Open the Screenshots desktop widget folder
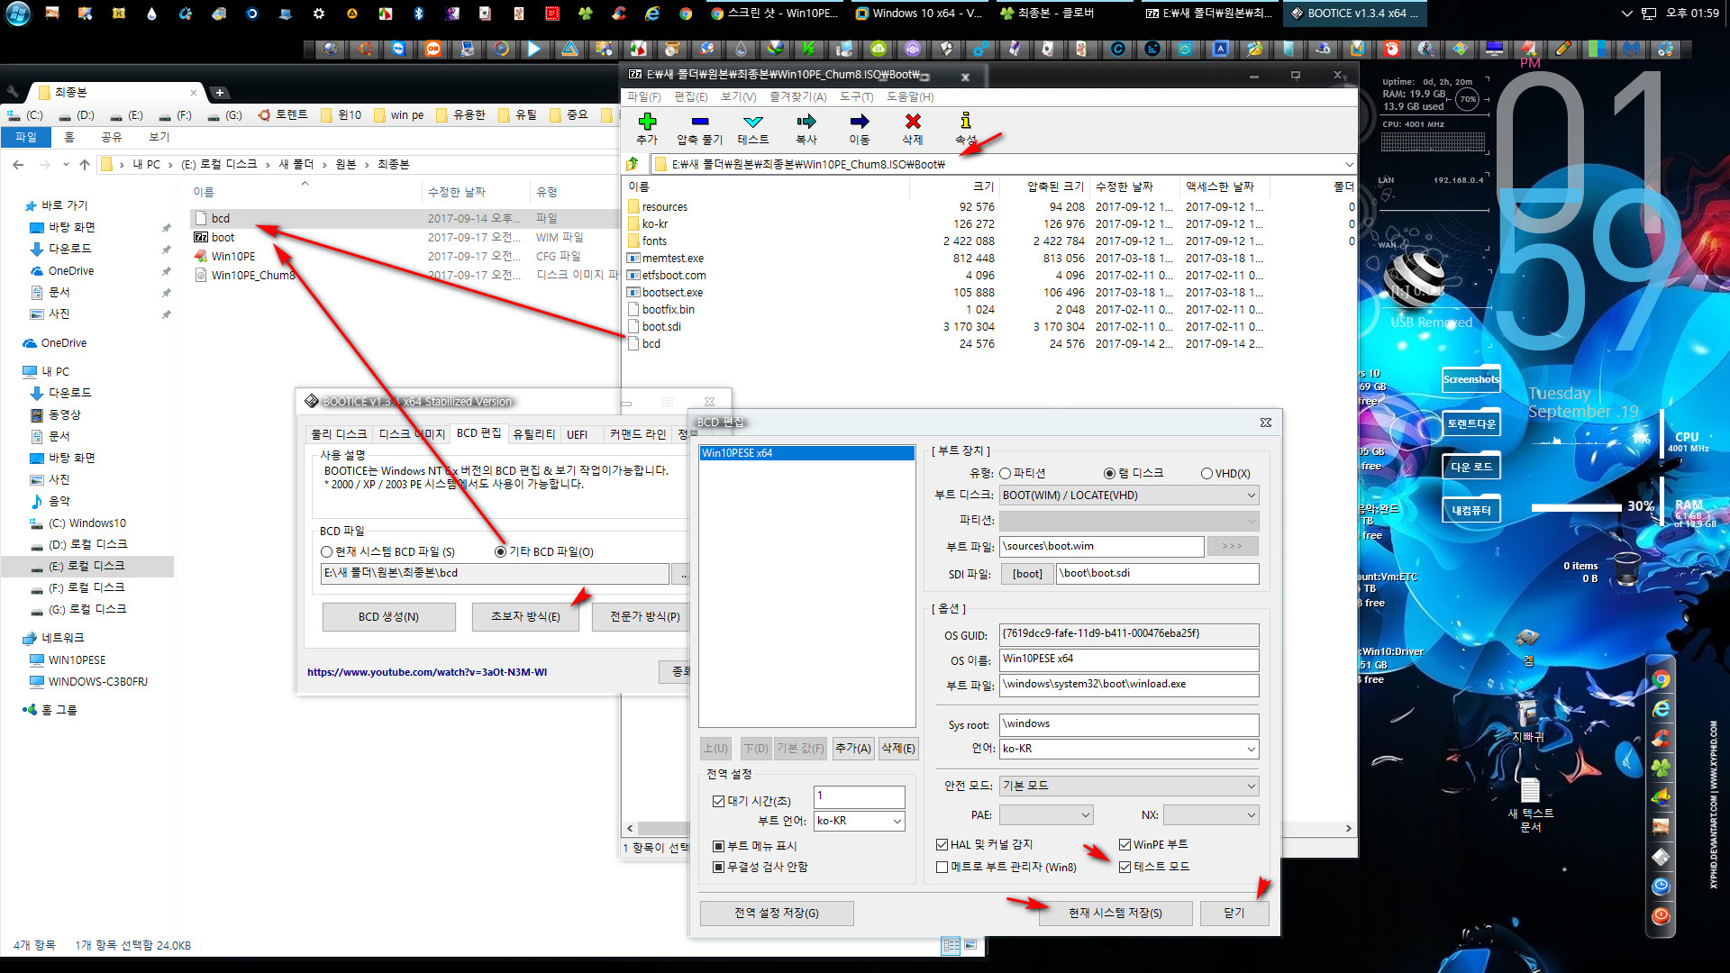Viewport: 1730px width, 973px height. pyautogui.click(x=1470, y=379)
